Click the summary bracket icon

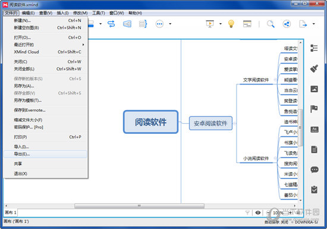(143, 24)
